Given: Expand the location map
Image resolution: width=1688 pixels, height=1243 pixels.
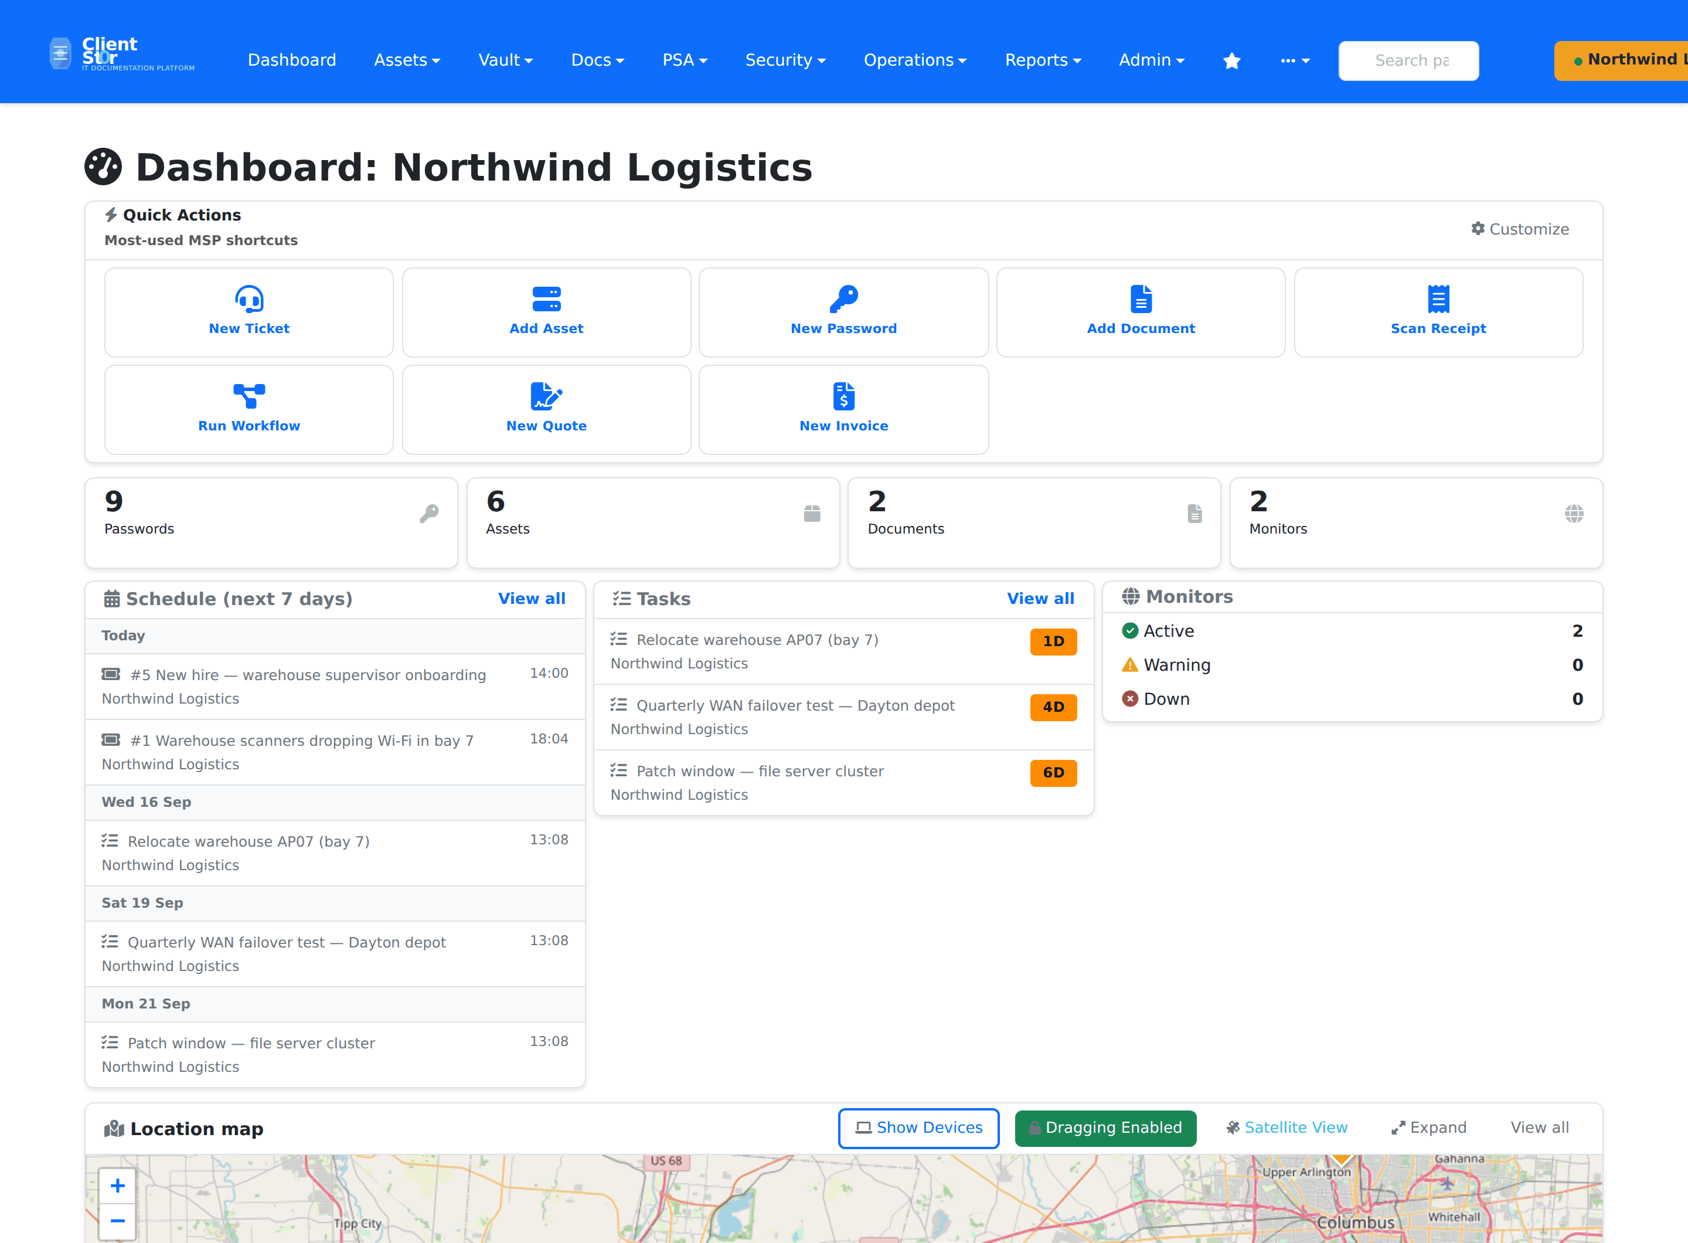Looking at the screenshot, I should pyautogui.click(x=1428, y=1127).
